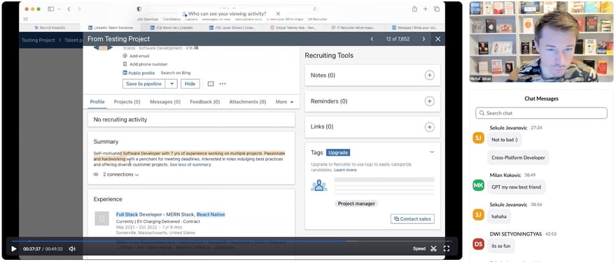Click SJ avatar next to 'Not to bad :)'

(x=478, y=138)
